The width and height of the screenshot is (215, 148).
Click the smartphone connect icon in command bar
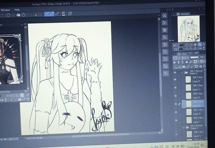[63, 14]
